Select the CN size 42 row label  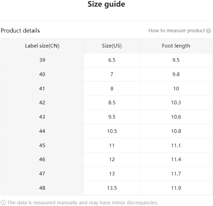(42, 103)
